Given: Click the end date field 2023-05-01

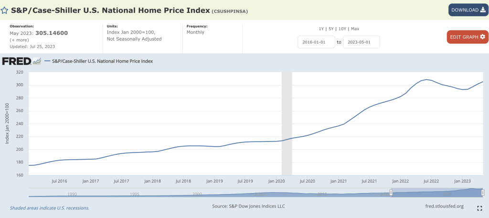Looking at the screenshot, I should coord(361,42).
